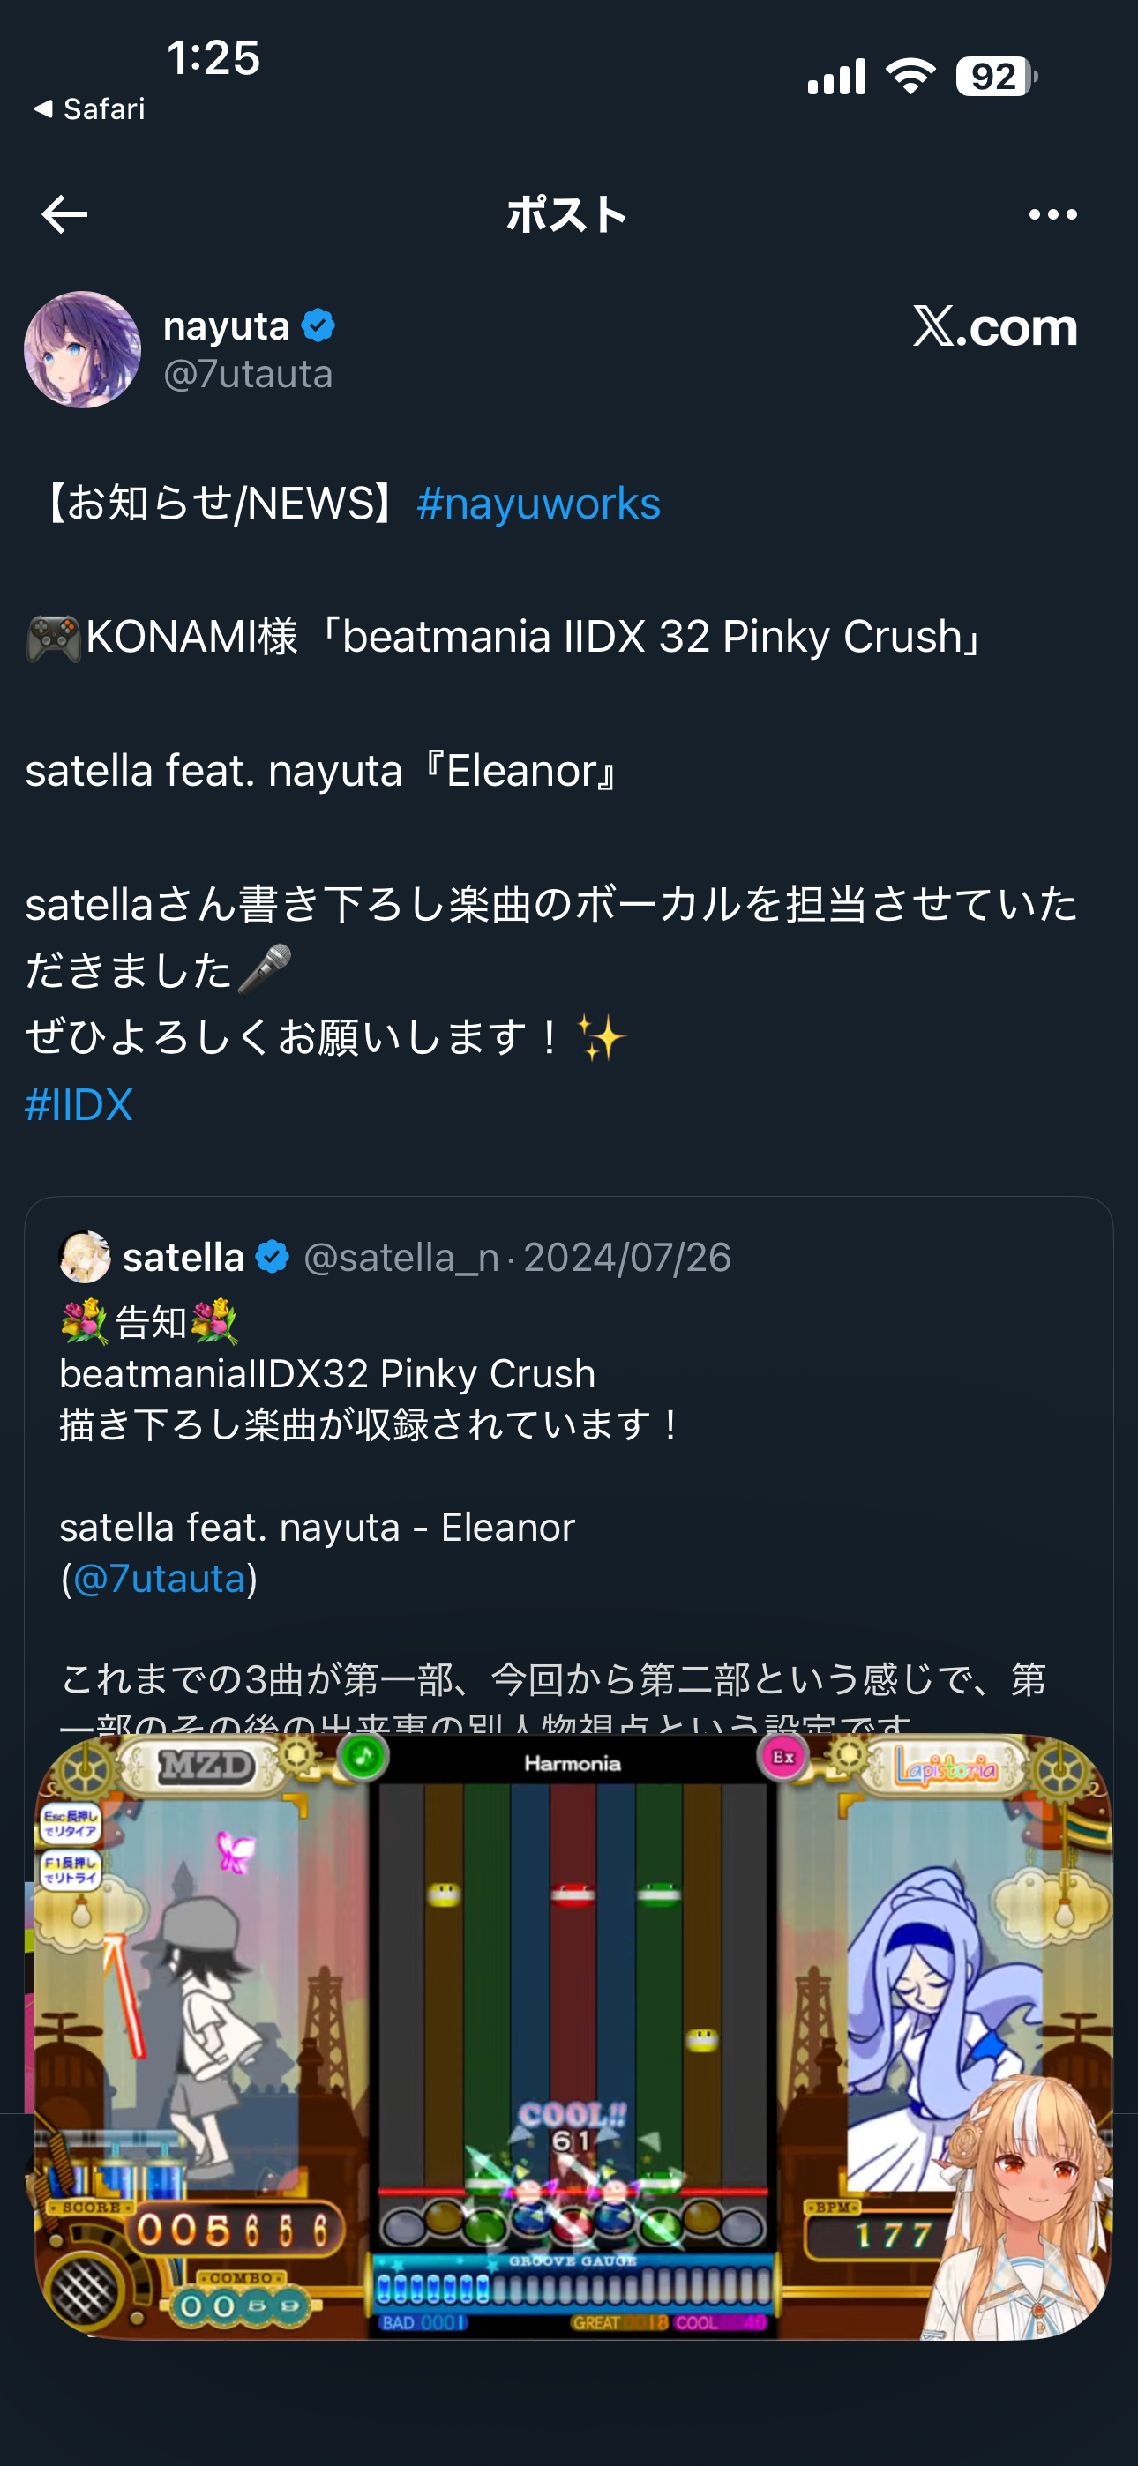Tap satella's blue verified badge
The width and height of the screenshot is (1138, 2466).
click(x=273, y=1257)
